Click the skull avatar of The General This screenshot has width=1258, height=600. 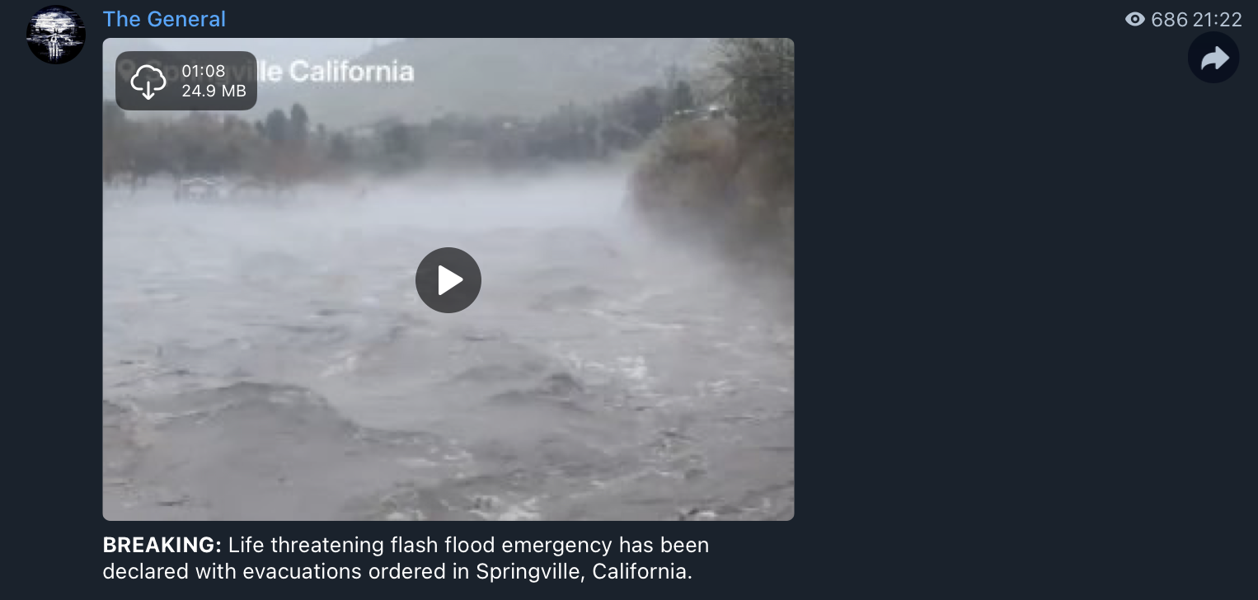coord(56,35)
